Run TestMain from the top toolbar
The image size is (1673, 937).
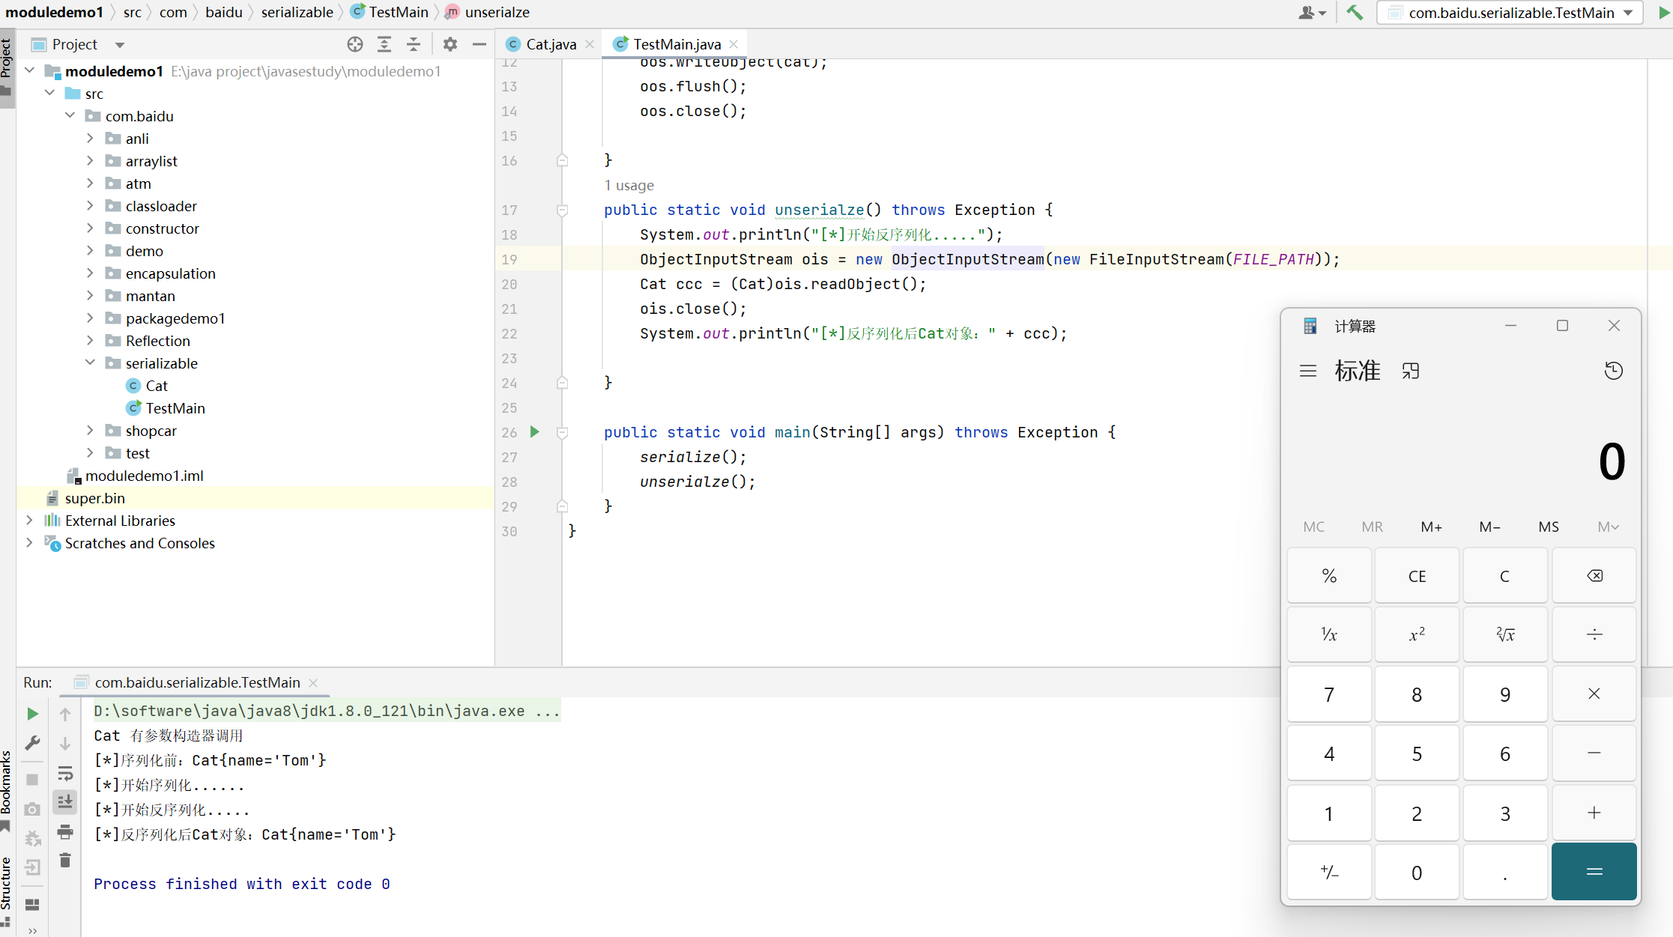coord(1663,13)
